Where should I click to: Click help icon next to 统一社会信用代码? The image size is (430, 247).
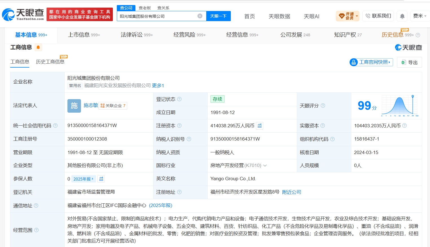coord(55,126)
